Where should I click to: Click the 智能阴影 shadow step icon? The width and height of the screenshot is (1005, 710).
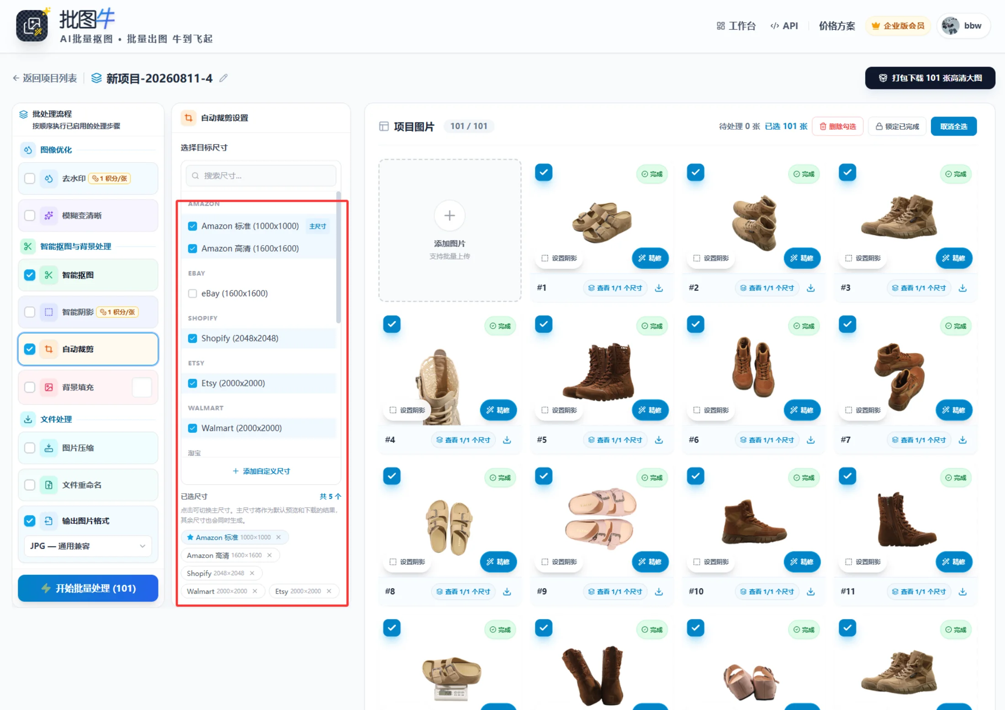click(48, 312)
